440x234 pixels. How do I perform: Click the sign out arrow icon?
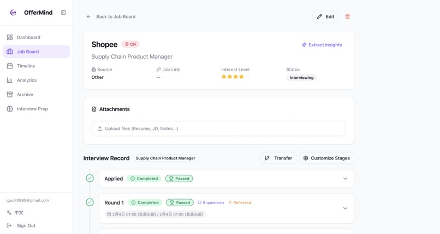(9, 226)
